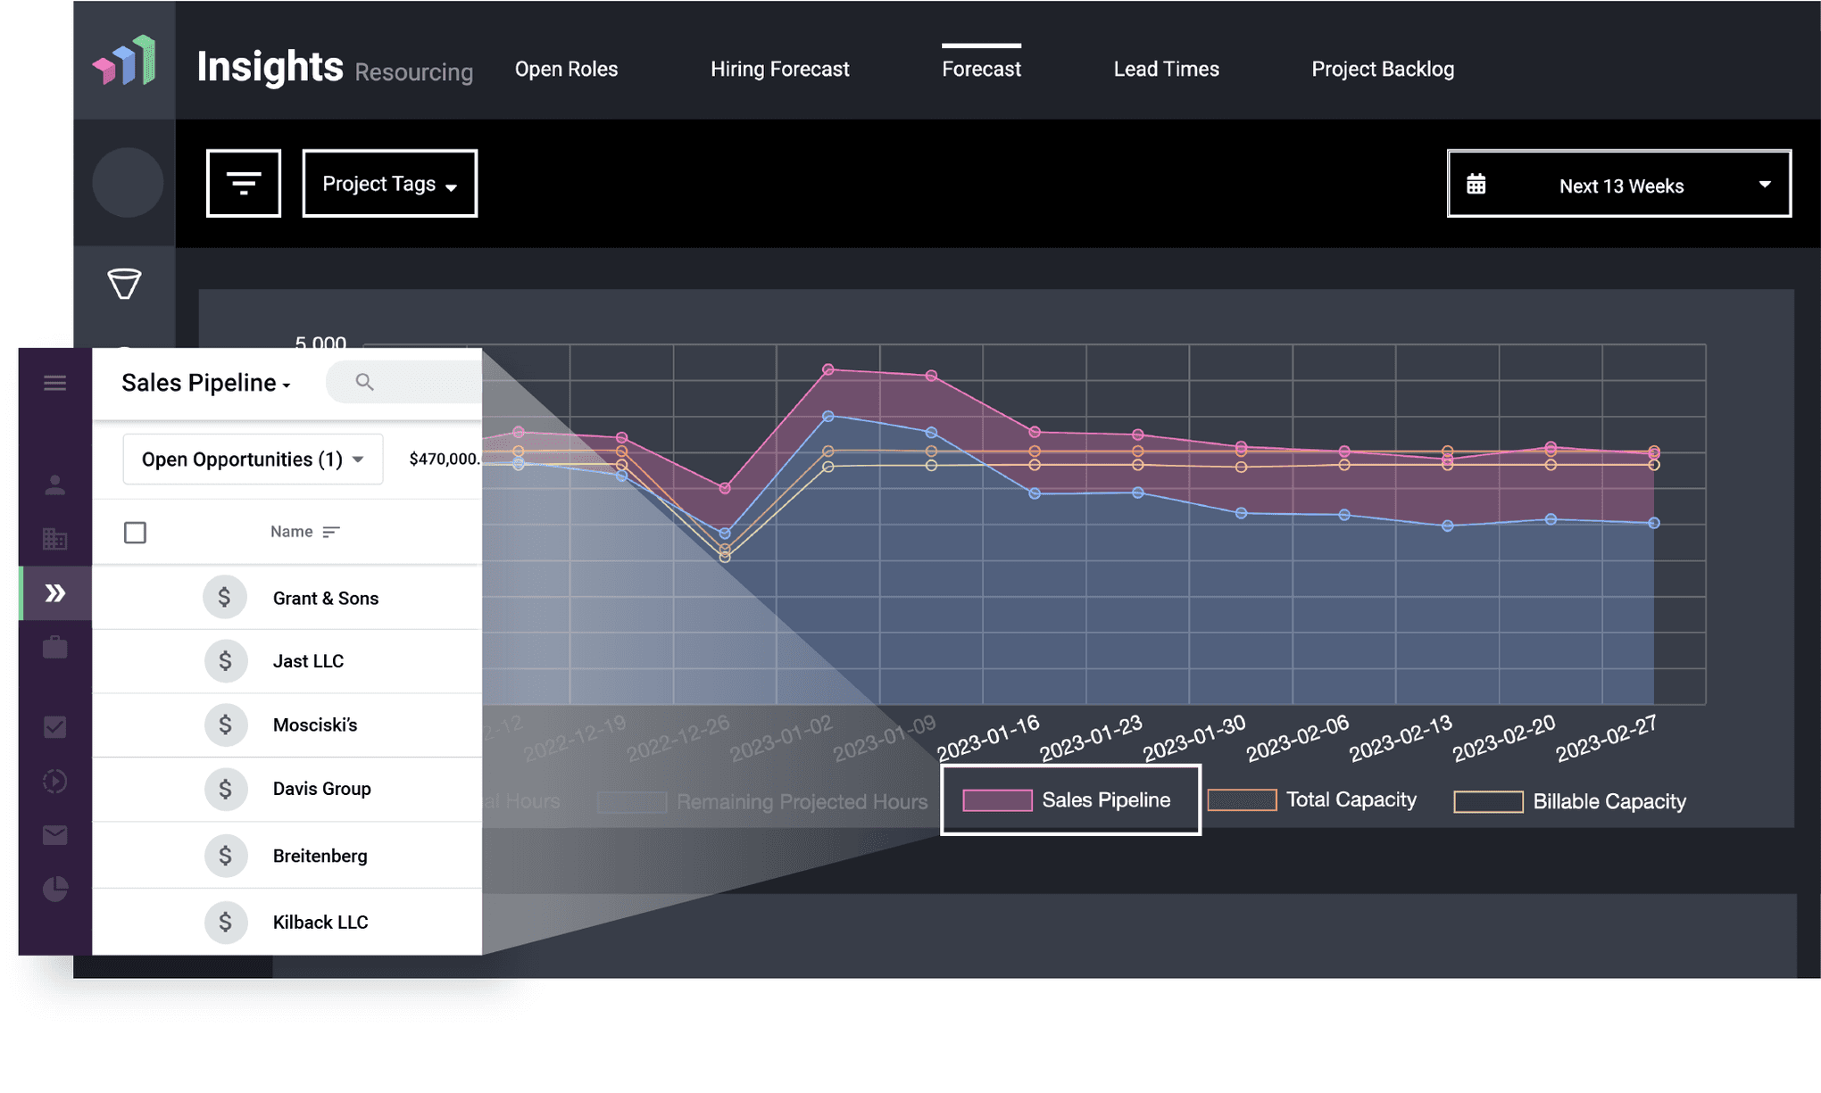Open the checkbox tasks icon in sidebar
The width and height of the screenshot is (1821, 1093).
click(x=54, y=726)
